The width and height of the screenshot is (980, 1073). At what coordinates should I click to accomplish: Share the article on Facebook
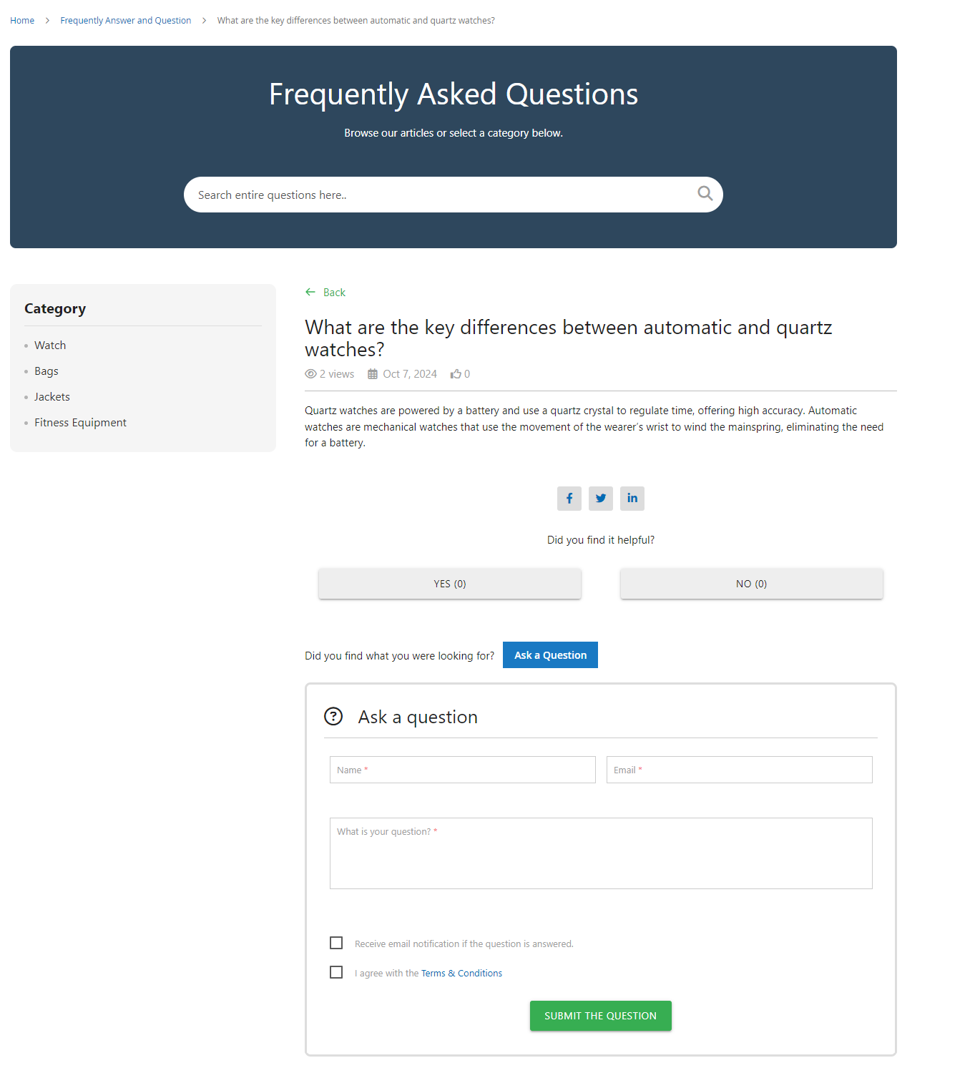[x=569, y=499]
